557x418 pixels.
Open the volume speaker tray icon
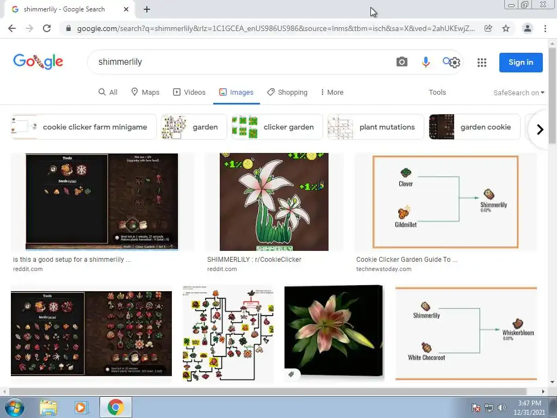point(502,408)
